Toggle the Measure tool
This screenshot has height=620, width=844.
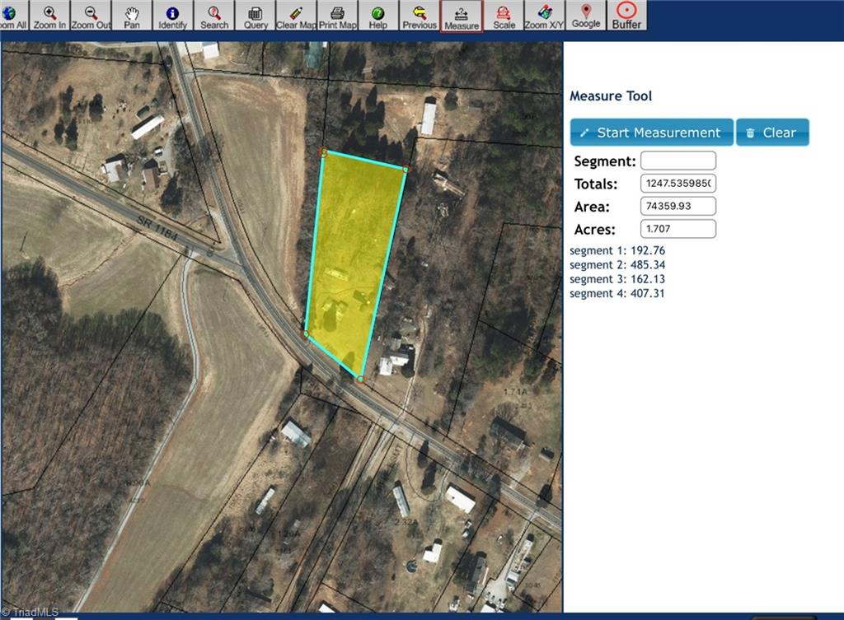tap(462, 16)
